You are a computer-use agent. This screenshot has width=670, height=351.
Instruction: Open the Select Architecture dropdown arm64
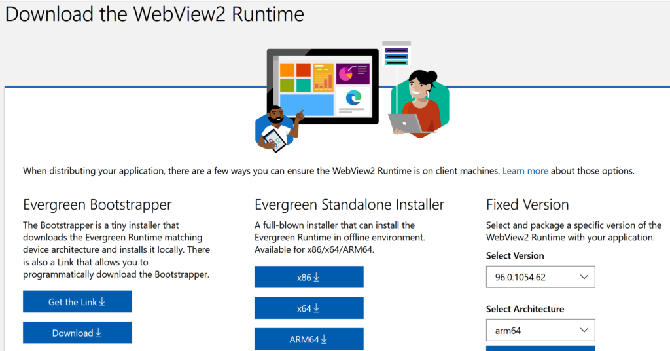coord(540,331)
